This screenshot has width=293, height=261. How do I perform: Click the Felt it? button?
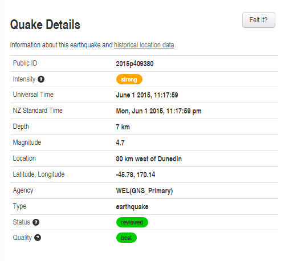click(x=259, y=20)
